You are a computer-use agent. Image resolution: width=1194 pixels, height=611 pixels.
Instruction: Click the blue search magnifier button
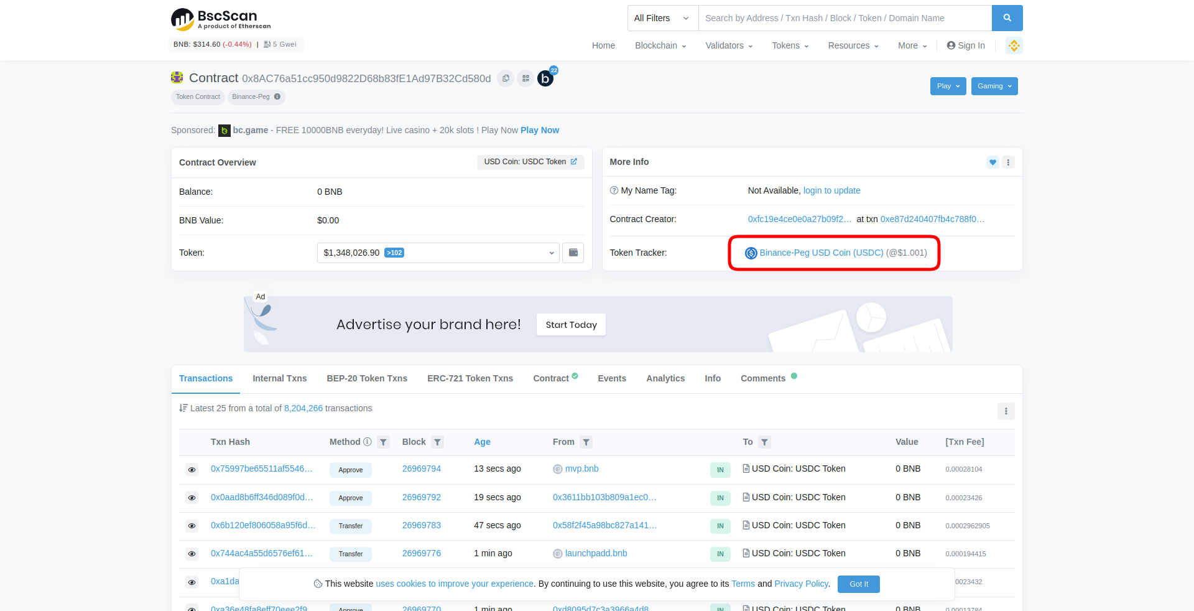pos(1007,18)
